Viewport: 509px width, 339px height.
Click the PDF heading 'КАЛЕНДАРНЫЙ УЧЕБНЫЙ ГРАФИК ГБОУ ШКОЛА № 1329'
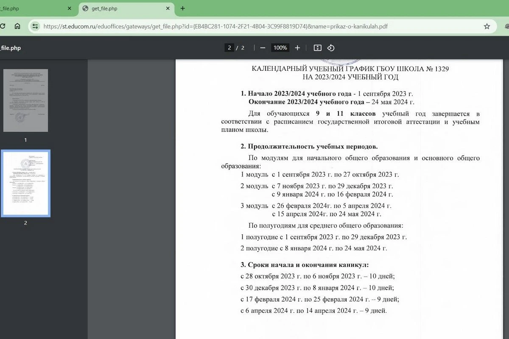[x=350, y=69]
